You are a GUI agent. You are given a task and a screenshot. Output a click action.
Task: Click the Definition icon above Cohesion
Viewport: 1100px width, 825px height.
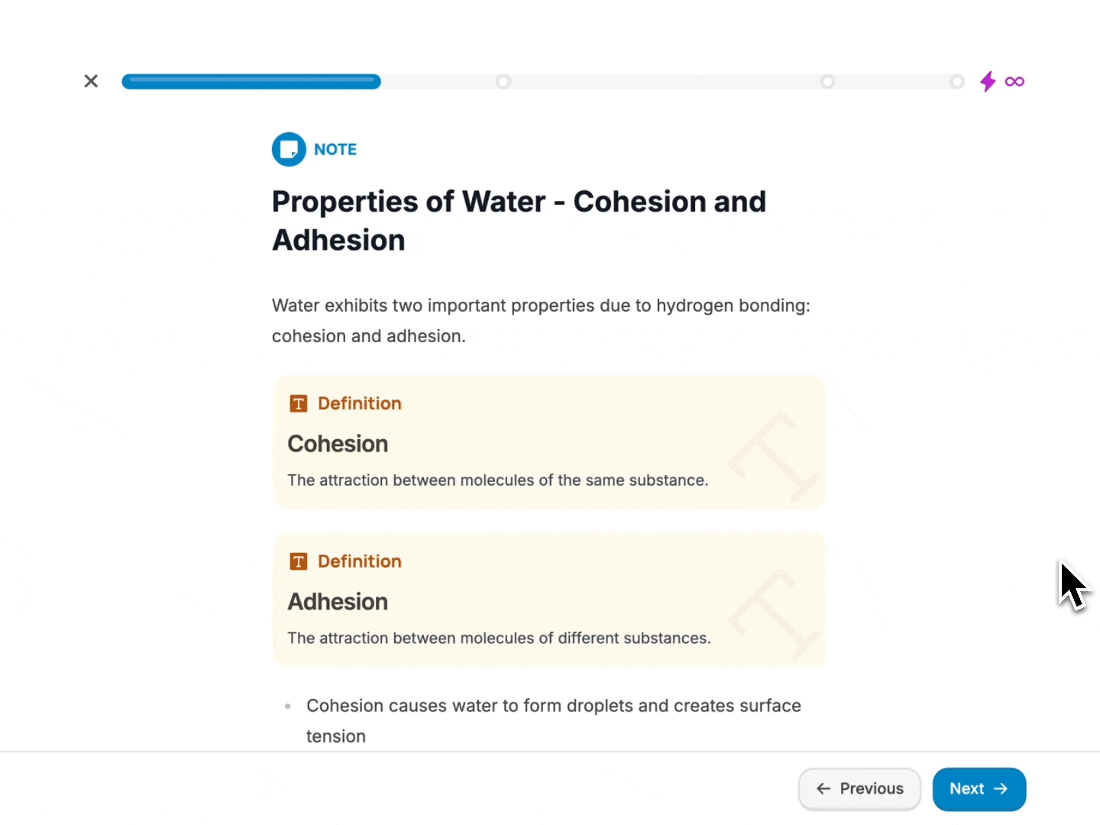pos(298,403)
